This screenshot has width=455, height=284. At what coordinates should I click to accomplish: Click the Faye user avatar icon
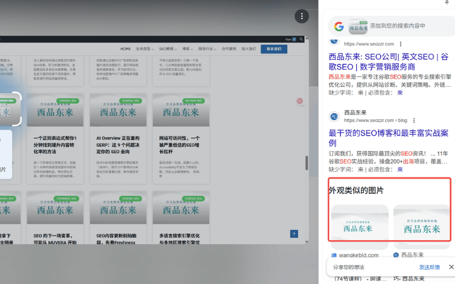(294, 39)
